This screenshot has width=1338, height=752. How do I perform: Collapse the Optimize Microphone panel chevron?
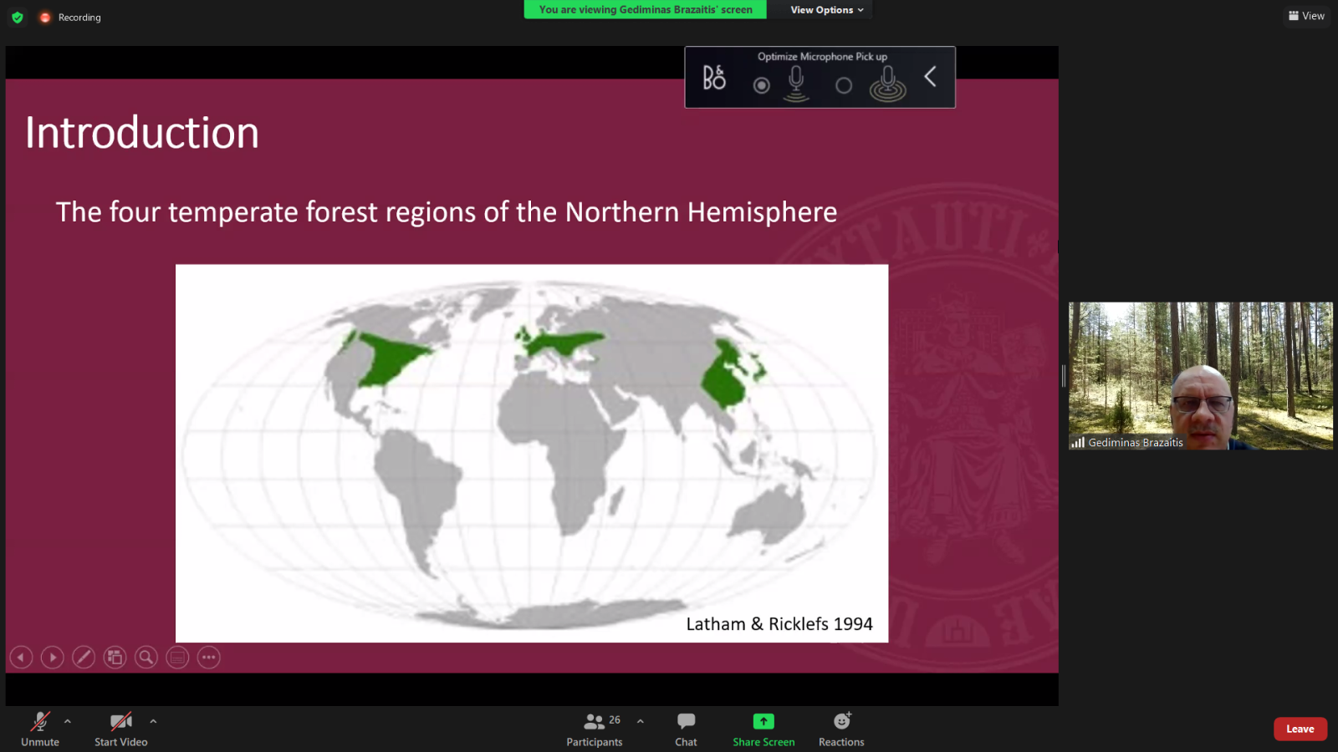930,77
